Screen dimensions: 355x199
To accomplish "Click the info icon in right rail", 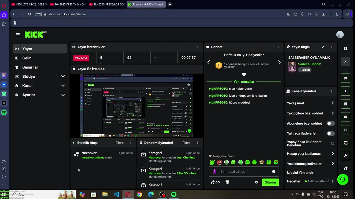I will point(346,48).
